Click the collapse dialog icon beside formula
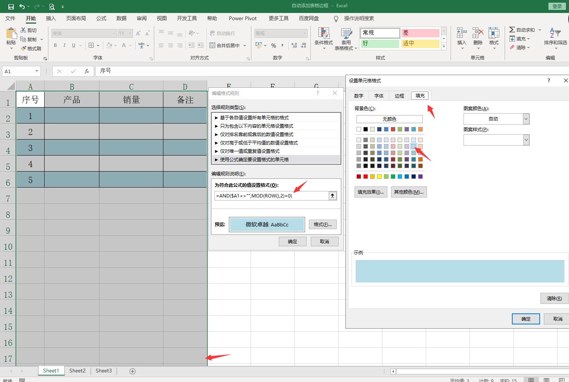 (x=332, y=196)
